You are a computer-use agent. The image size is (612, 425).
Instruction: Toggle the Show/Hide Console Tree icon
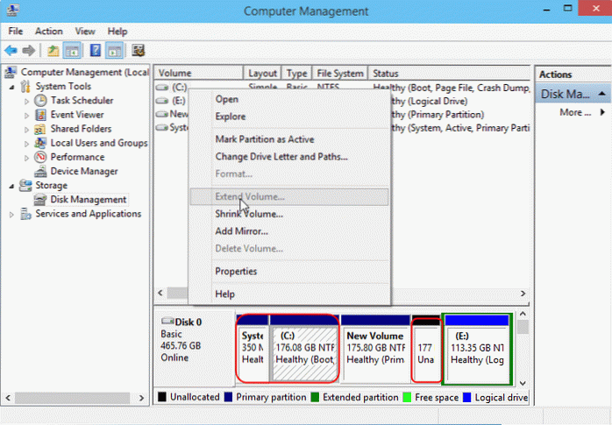click(x=72, y=51)
